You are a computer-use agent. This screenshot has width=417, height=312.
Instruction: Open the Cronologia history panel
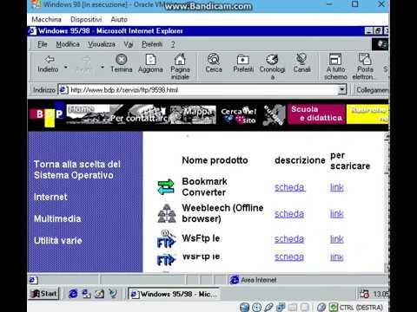[272, 67]
